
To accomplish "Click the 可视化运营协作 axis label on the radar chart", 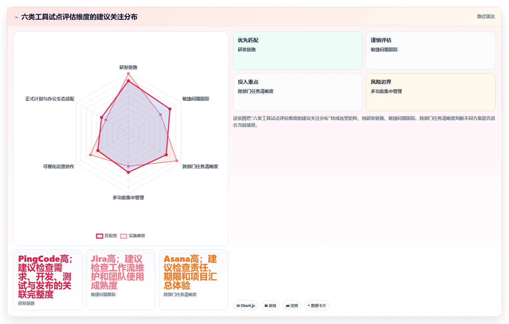I will (58, 166).
